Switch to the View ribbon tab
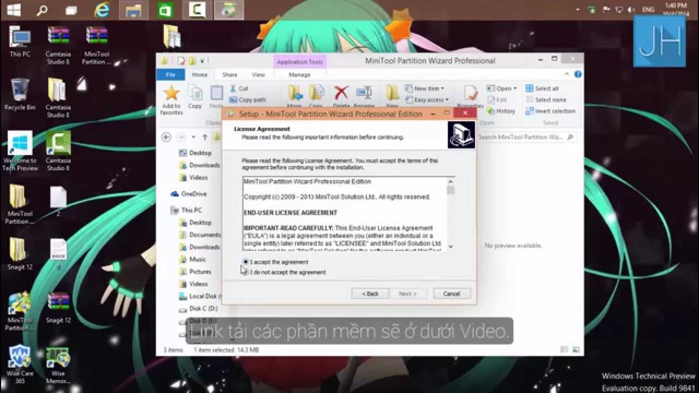Viewport: 699px width, 393px height. coord(258,75)
